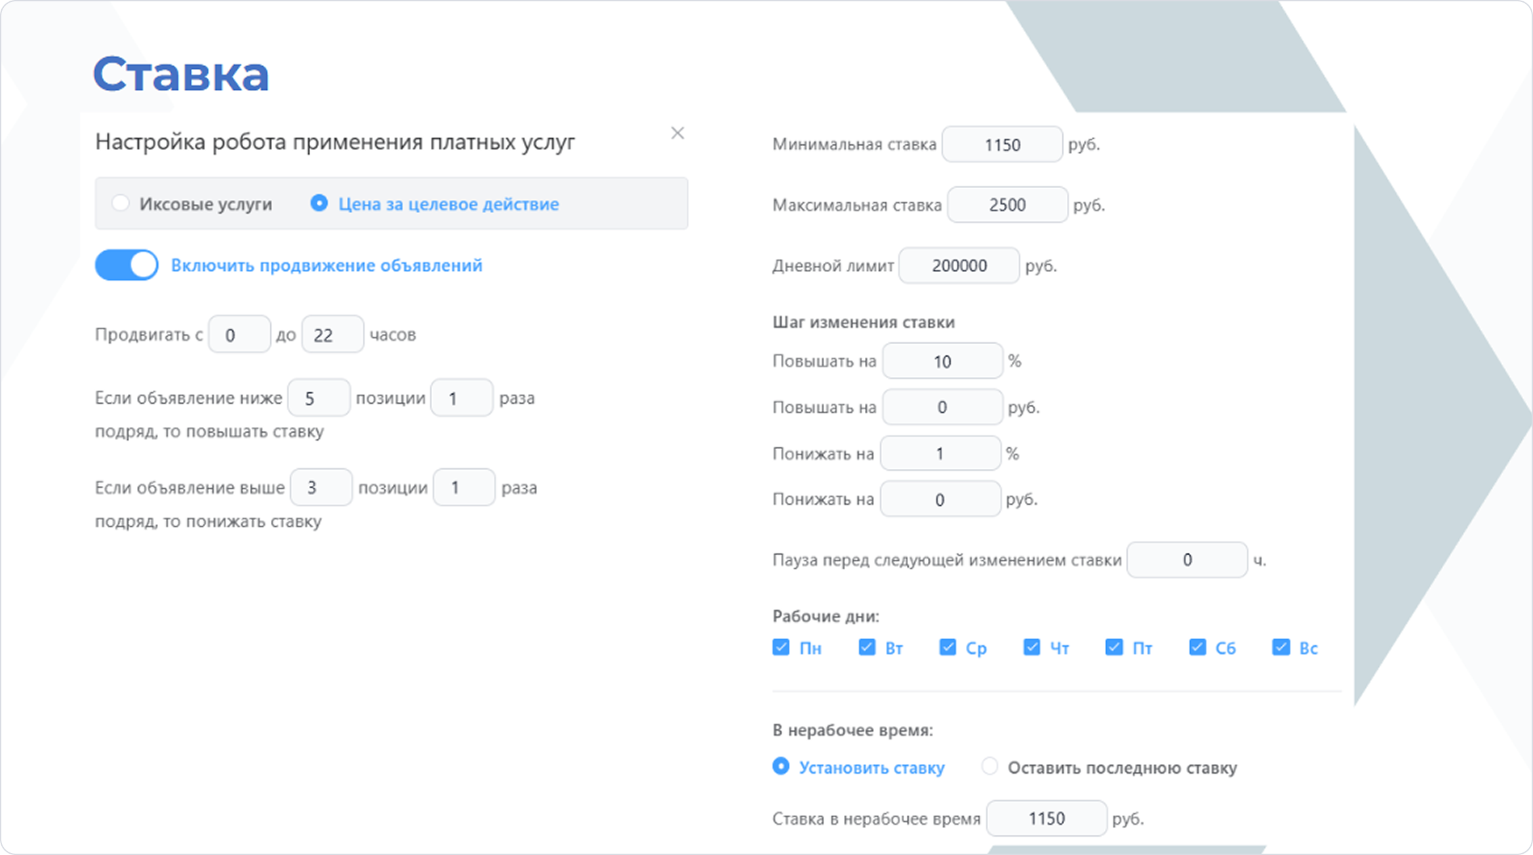The image size is (1533, 855).
Task: Uncheck the Пт workday checkbox
Action: click(1114, 648)
